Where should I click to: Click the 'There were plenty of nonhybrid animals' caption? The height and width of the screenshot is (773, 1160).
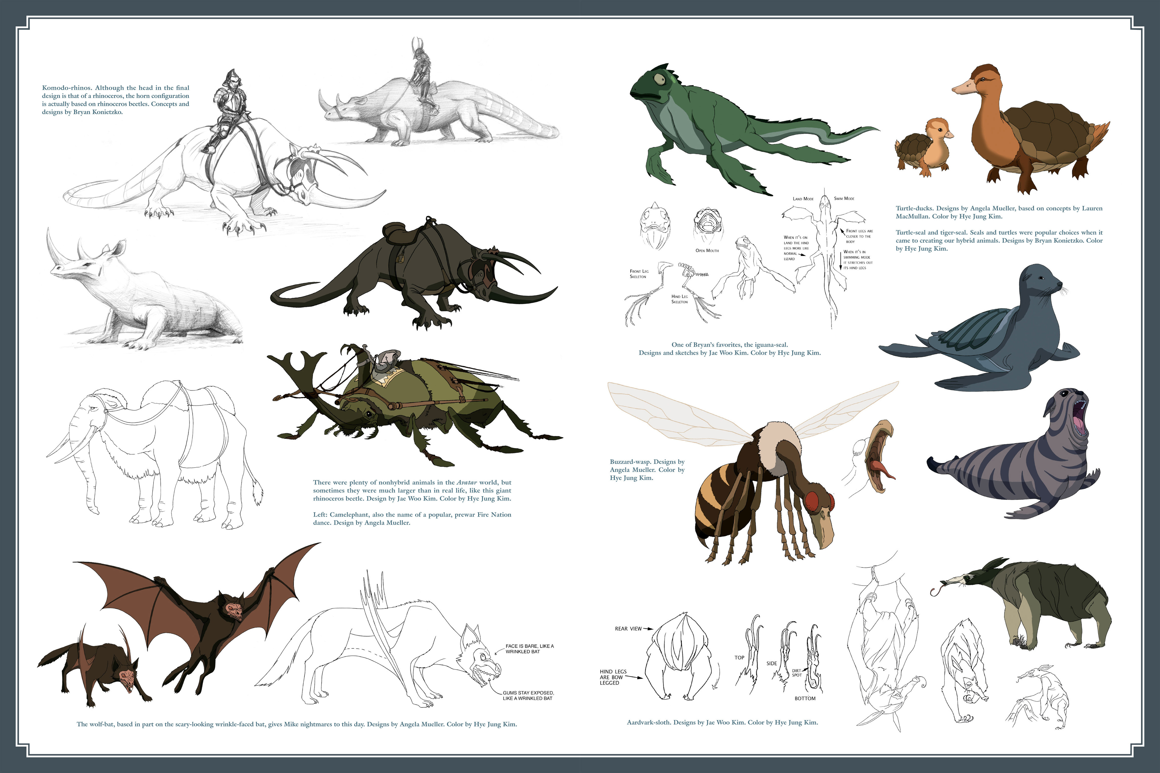(412, 490)
